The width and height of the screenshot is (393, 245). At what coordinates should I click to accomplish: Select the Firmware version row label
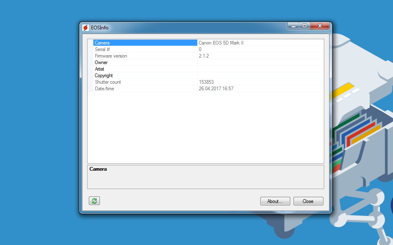click(x=111, y=56)
